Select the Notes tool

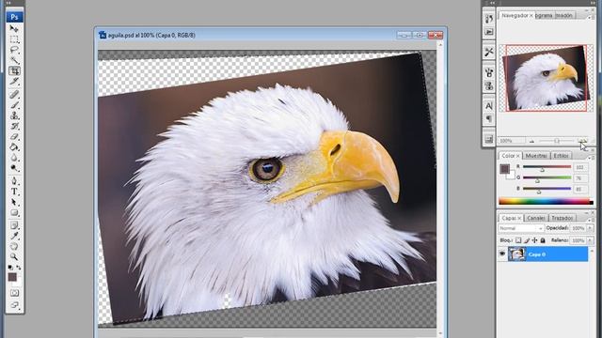[15, 225]
